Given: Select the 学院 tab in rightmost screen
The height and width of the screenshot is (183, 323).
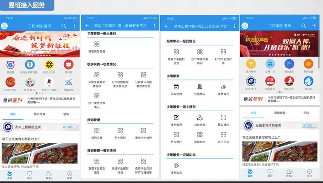Looking at the screenshot, I should (306, 113).
